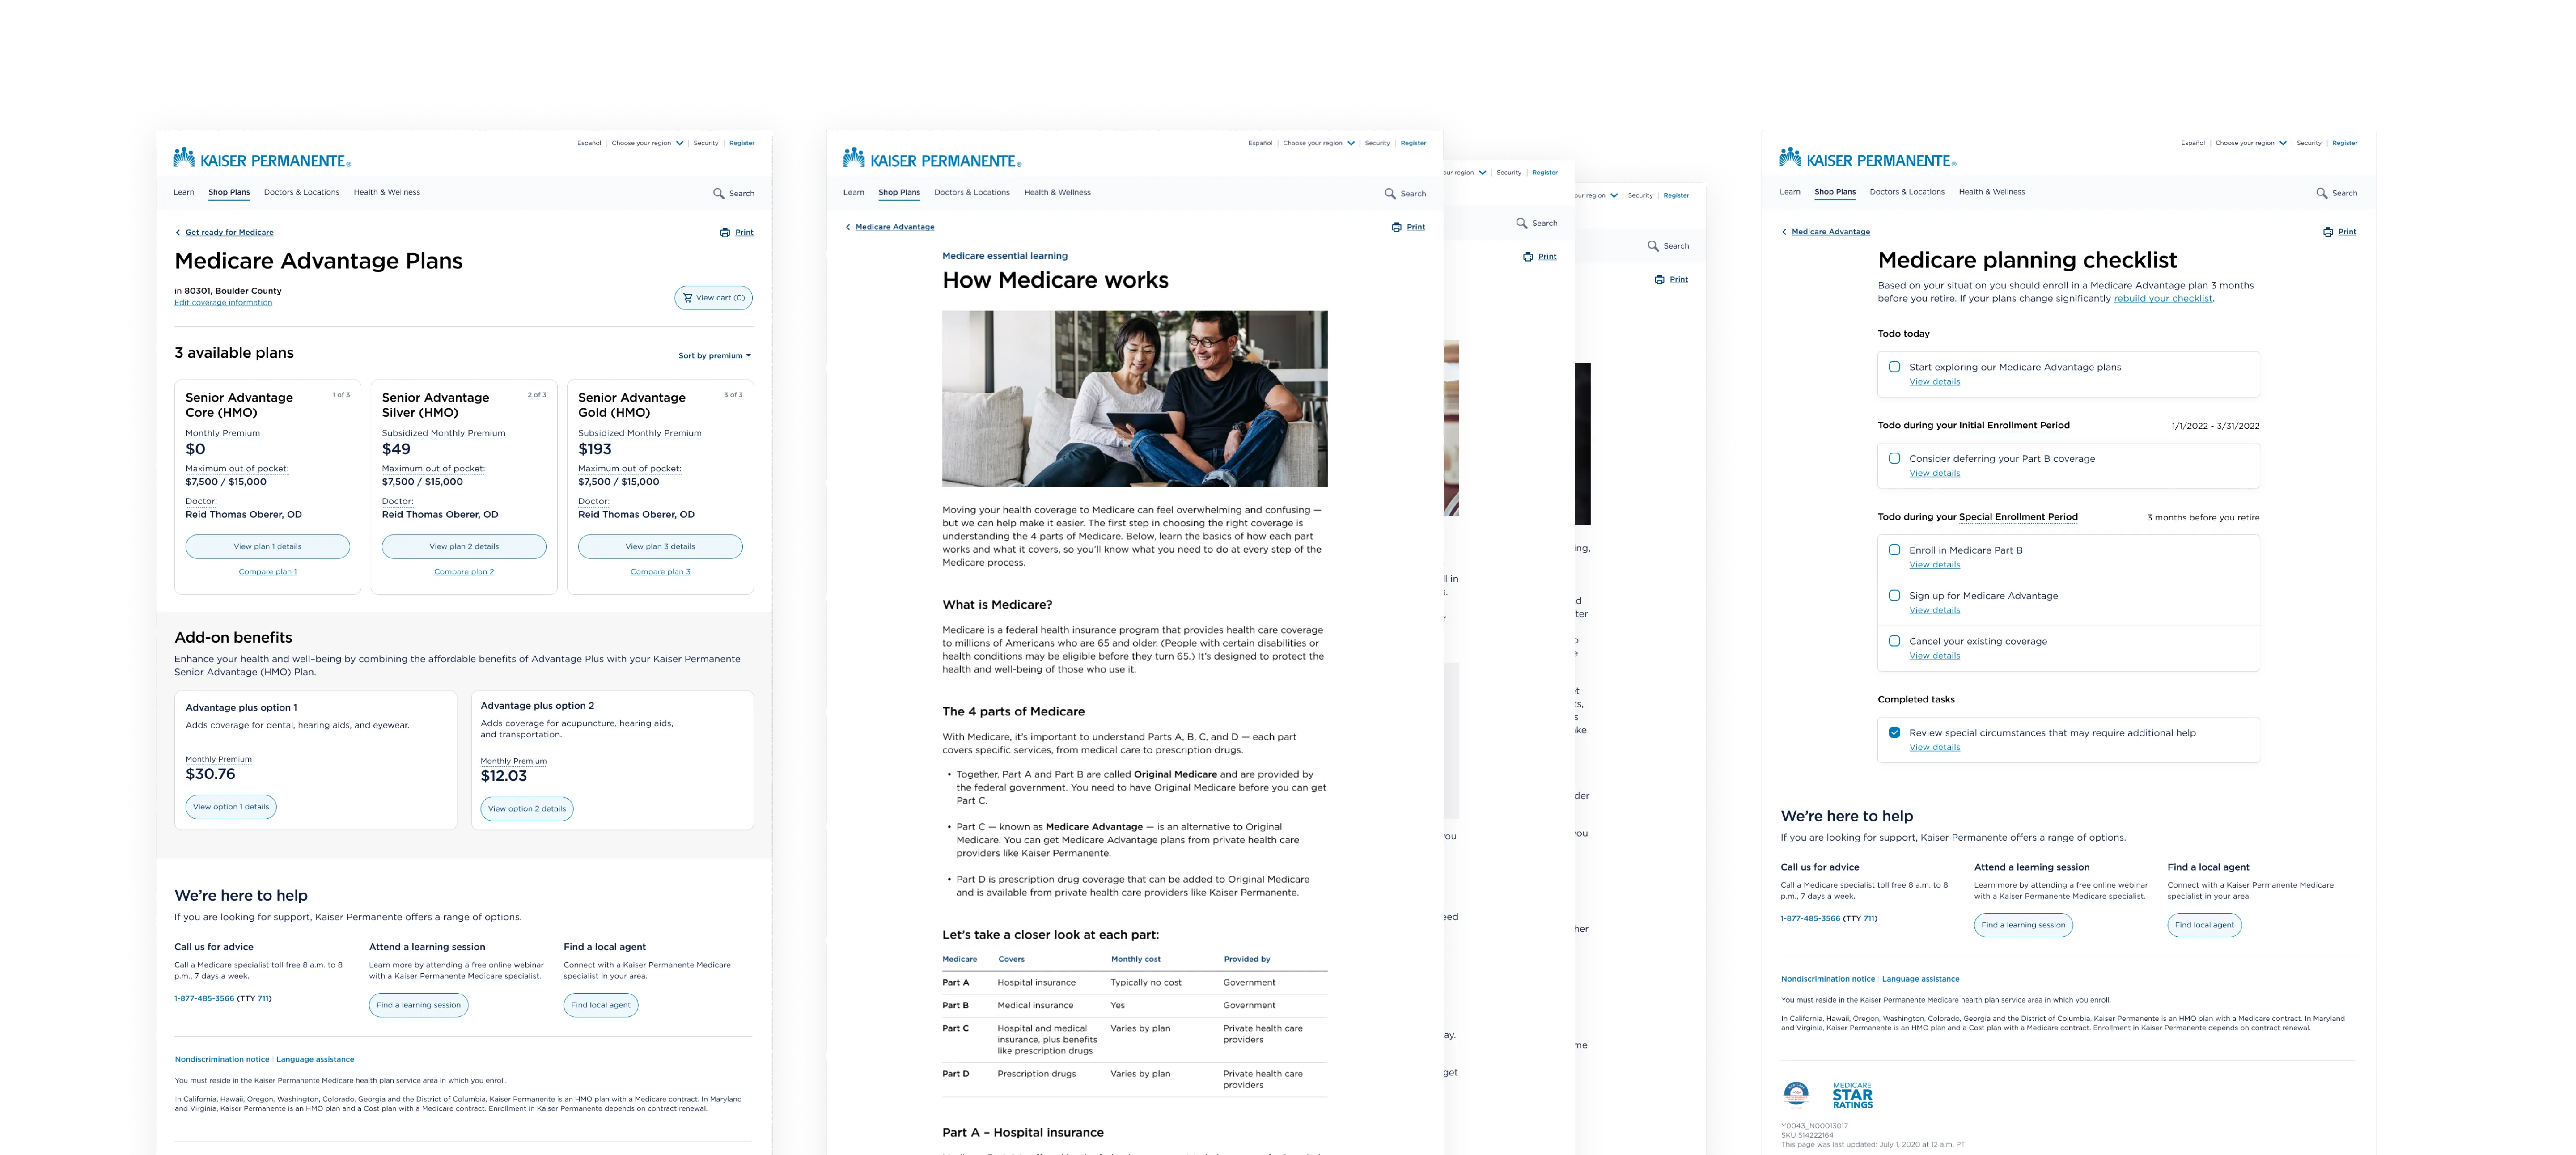
Task: Check Sign up for Medicare Advantage
Action: point(1894,595)
